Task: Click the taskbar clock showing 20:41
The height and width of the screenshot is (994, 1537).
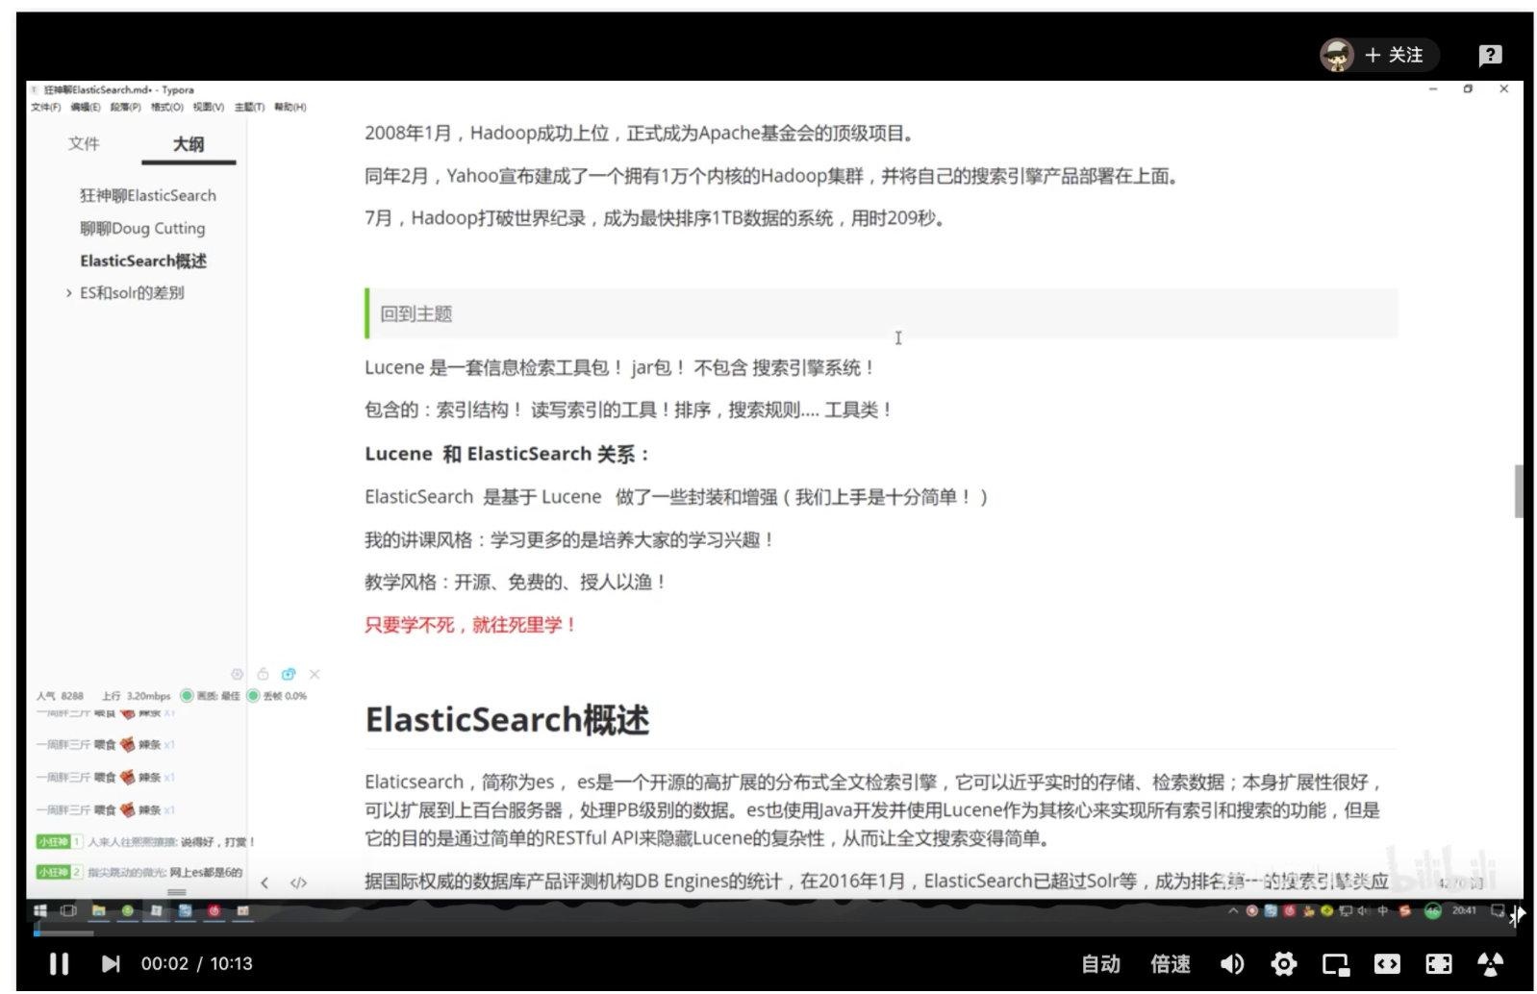Action: (x=1464, y=910)
